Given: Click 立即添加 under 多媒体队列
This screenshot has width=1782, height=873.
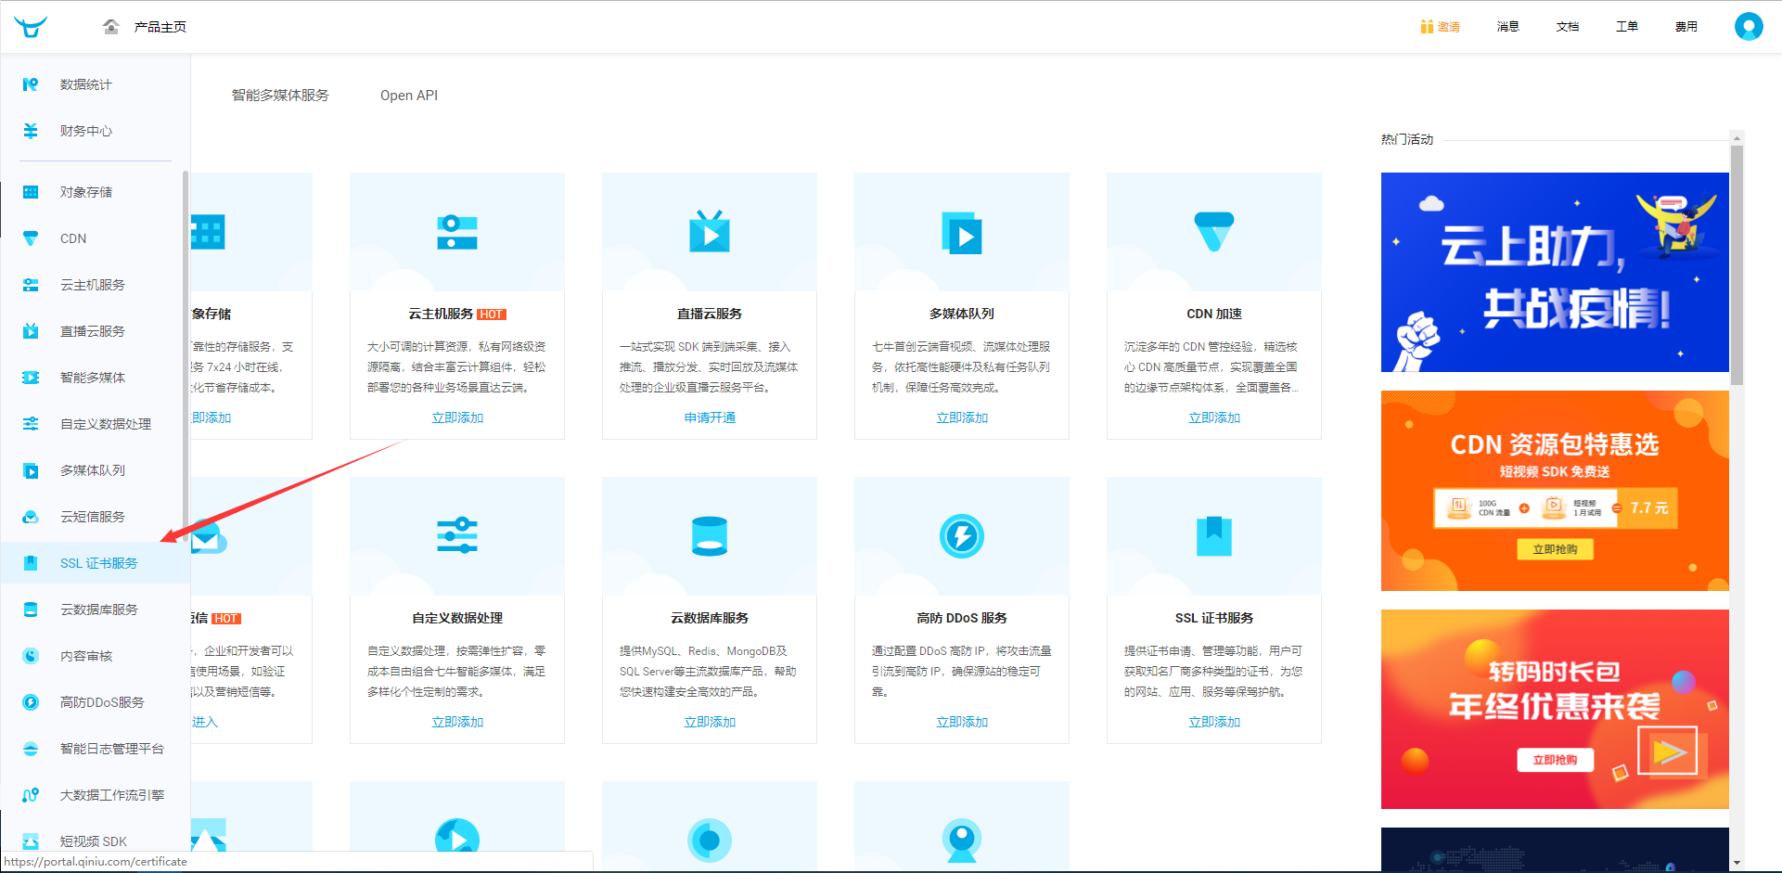Looking at the screenshot, I should coord(962,417).
